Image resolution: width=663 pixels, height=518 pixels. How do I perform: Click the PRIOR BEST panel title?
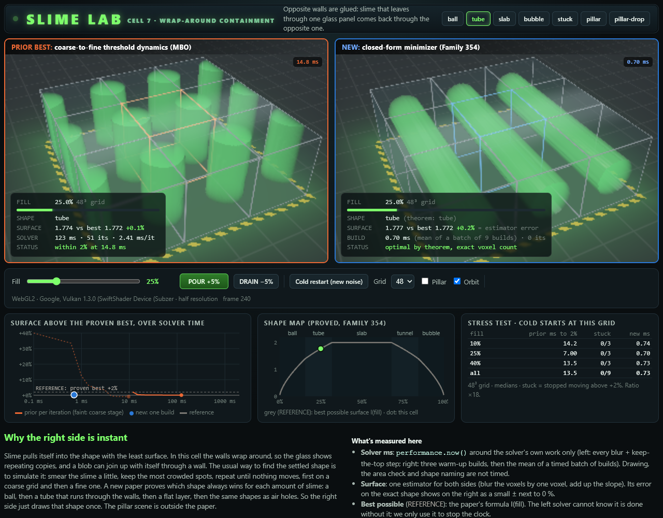coord(101,47)
